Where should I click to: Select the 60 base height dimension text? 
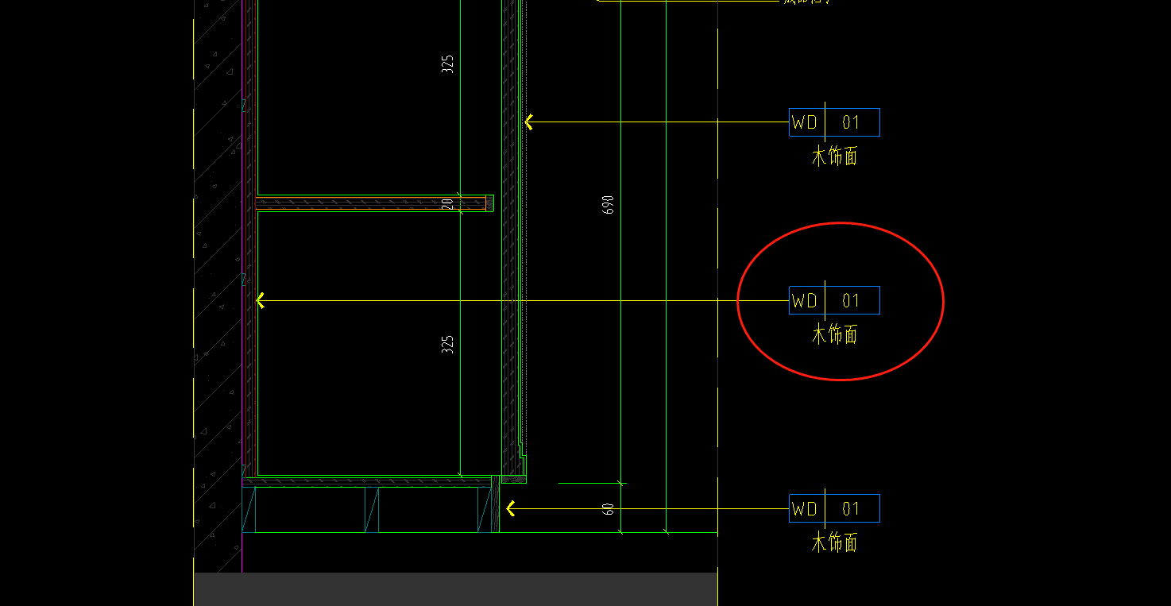[609, 508]
